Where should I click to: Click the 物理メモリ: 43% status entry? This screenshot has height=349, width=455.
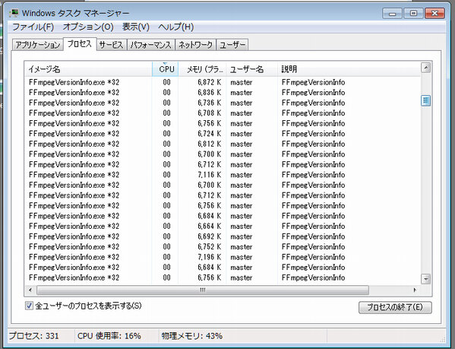point(192,336)
